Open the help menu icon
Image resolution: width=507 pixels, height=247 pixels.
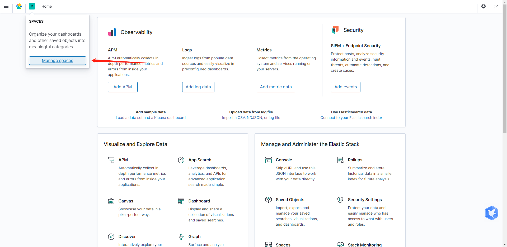[x=483, y=6]
